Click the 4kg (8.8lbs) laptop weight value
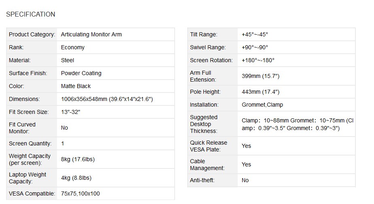The width and height of the screenshot is (374, 204). click(x=76, y=178)
